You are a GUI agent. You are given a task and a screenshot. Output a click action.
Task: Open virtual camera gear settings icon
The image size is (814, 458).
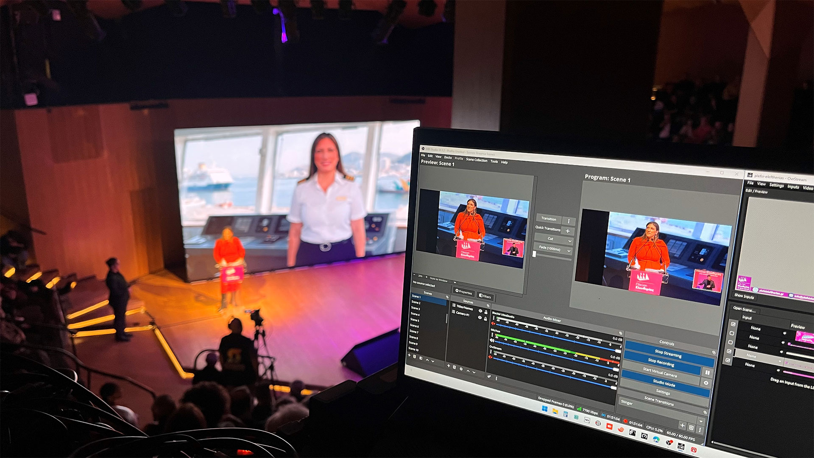(x=706, y=383)
